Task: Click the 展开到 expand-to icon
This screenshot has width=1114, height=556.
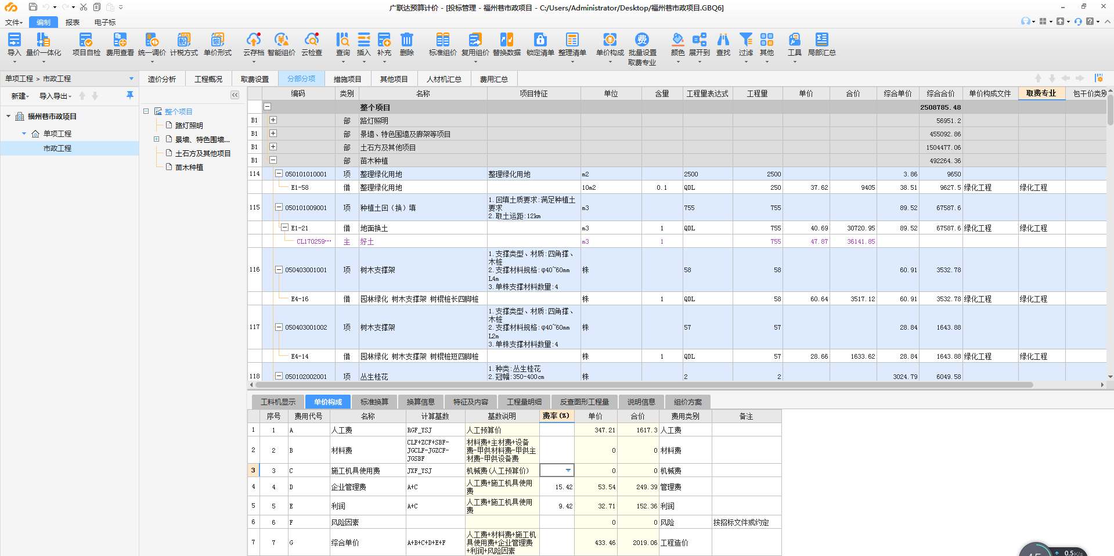Action: click(700, 45)
